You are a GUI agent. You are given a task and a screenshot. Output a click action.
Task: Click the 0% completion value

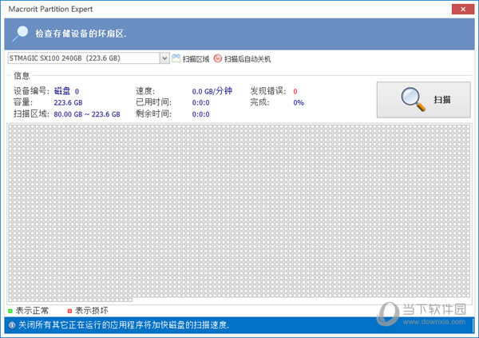coord(299,103)
